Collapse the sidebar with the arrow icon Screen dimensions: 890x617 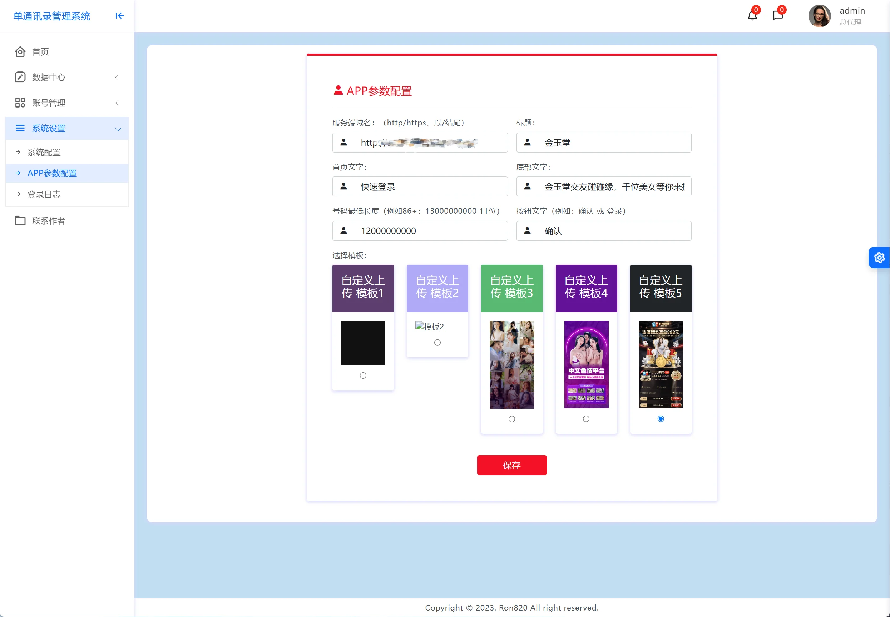[x=119, y=16]
